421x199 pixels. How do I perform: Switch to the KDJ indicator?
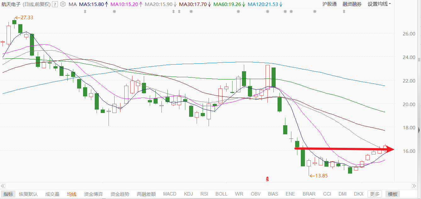(188, 194)
